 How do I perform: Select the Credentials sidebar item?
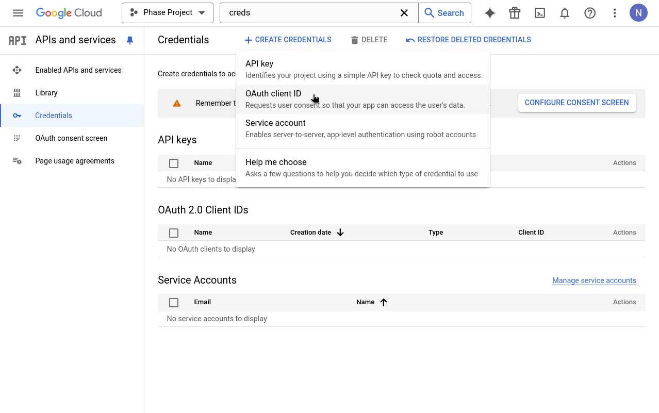pyautogui.click(x=72, y=115)
